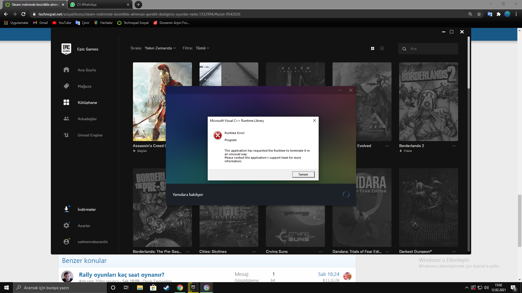Select Kütüphane in the sidebar
Screen dimensions: 522x293
(87, 103)
